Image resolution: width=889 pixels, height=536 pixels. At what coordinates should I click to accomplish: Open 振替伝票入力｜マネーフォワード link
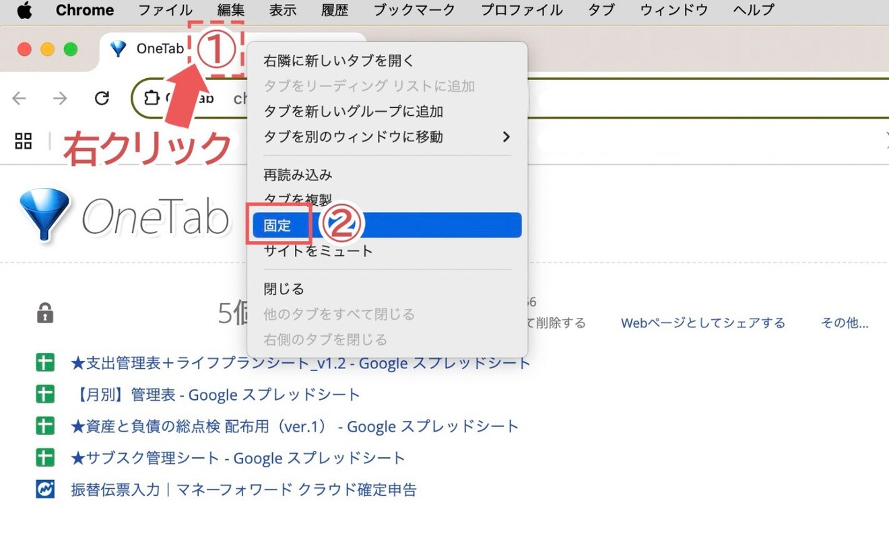(244, 490)
